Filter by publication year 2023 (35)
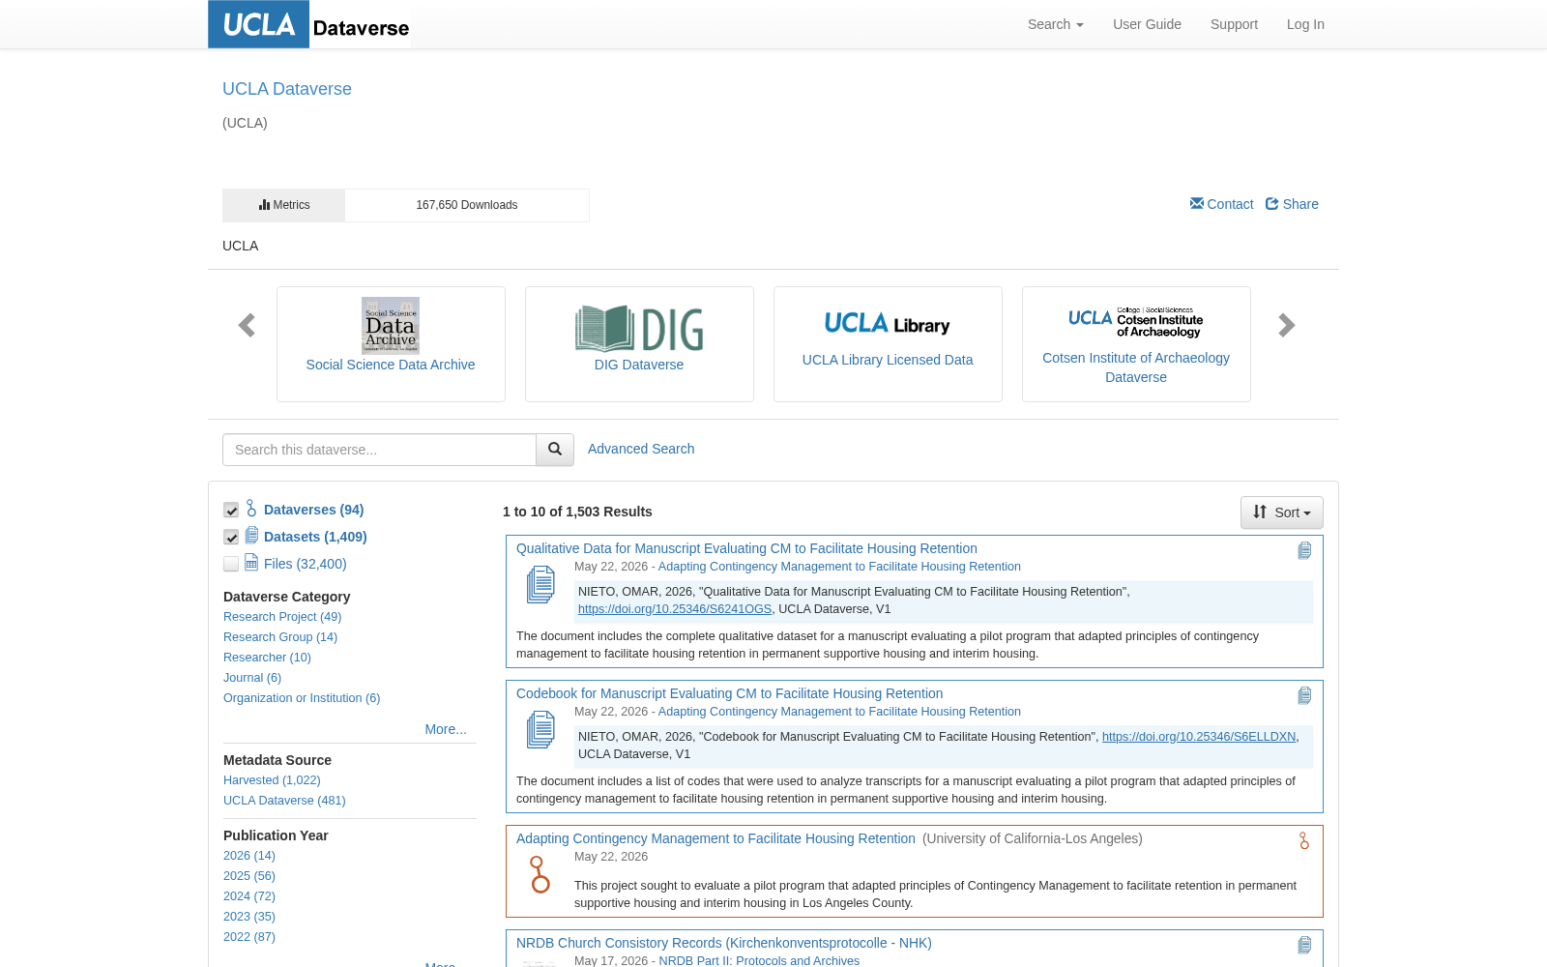1547x967 pixels. pos(249,917)
